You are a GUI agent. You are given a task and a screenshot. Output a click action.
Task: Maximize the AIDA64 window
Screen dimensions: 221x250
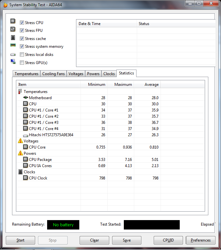coord(199,4)
